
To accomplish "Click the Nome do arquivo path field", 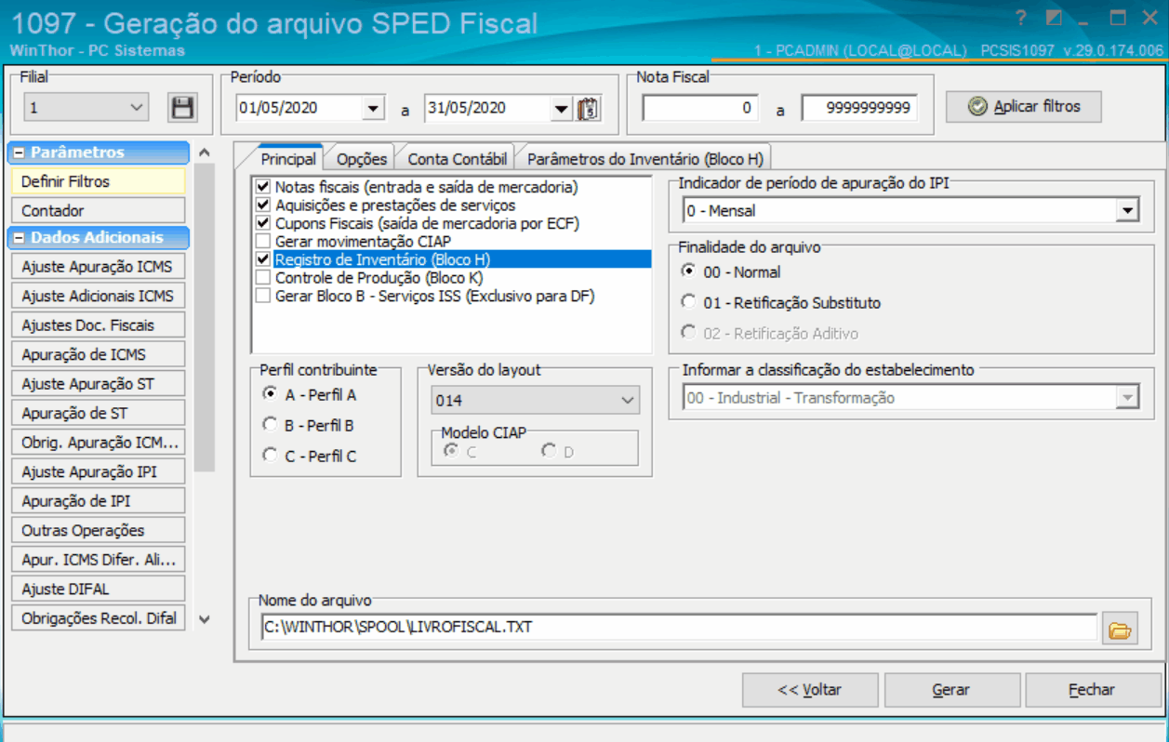I will (679, 628).
